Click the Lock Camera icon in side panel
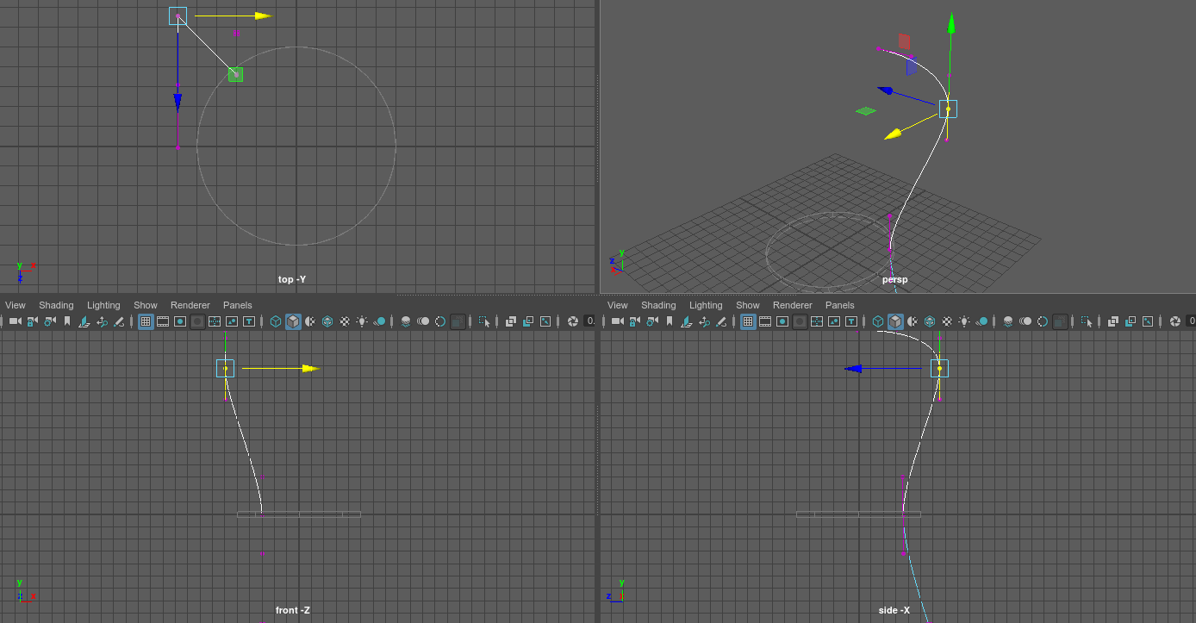 pyautogui.click(x=634, y=321)
